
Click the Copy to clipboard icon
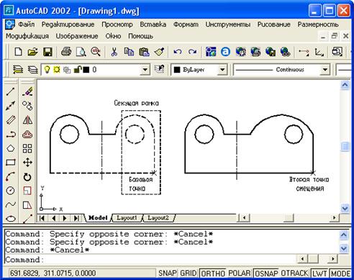point(129,52)
